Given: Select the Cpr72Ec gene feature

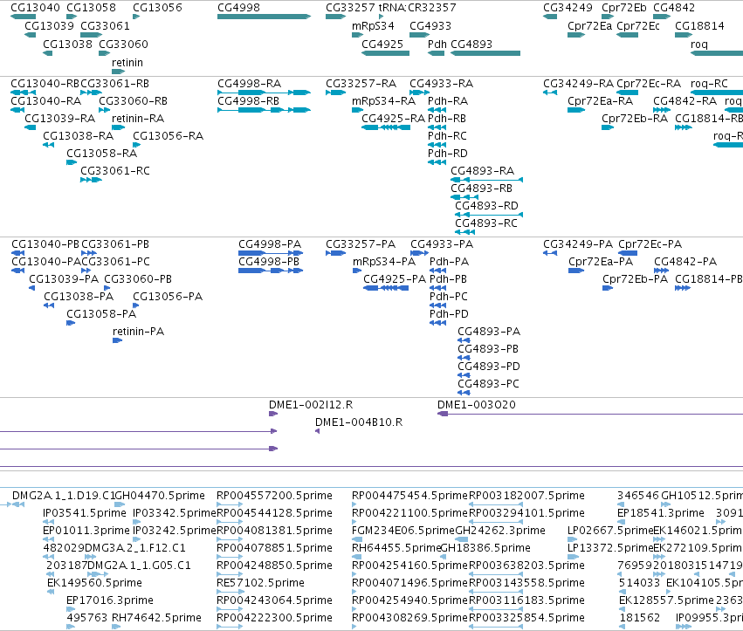Looking at the screenshot, I should [627, 35].
